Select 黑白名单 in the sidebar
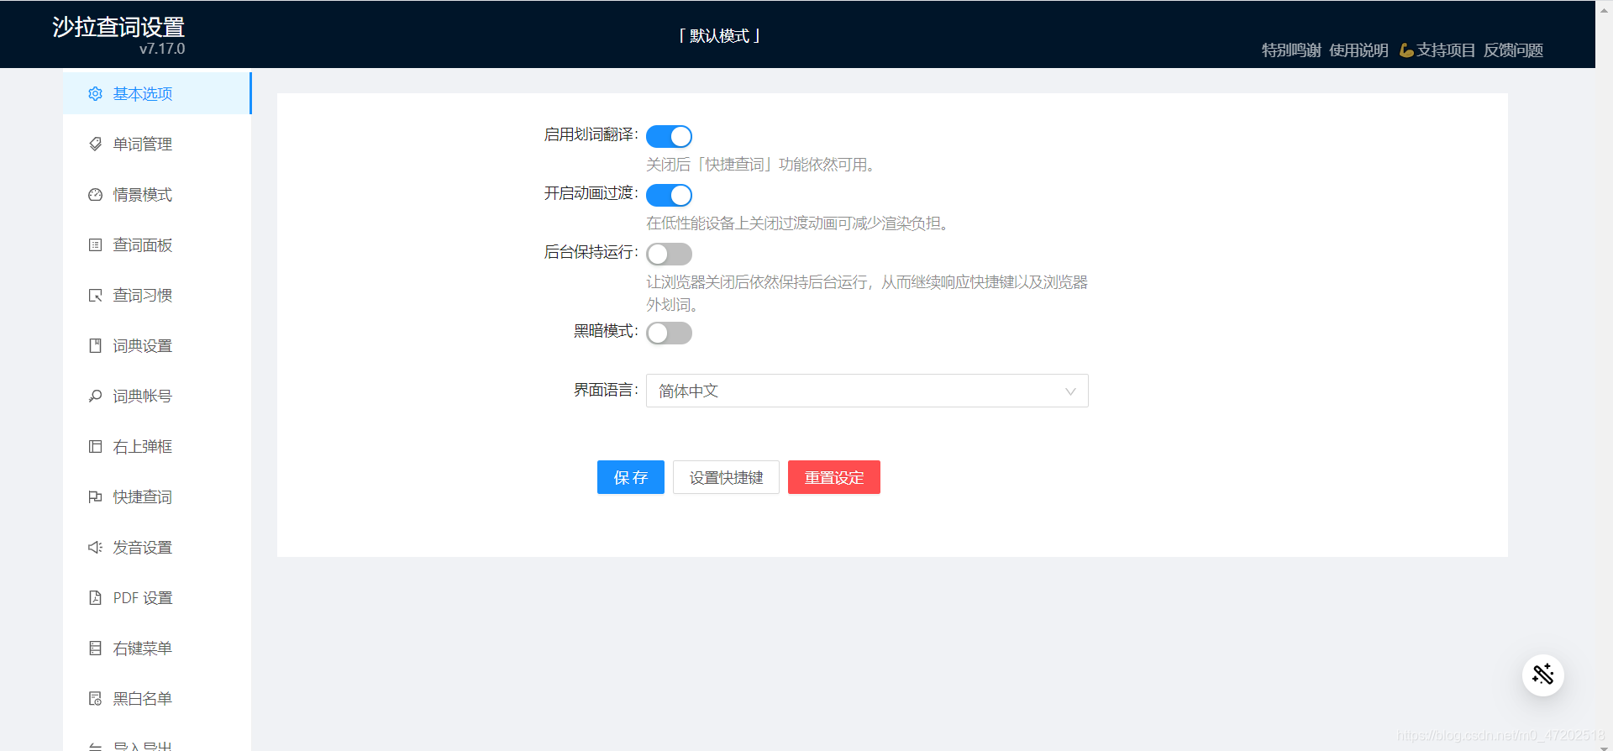This screenshot has height=751, width=1613. tap(157, 698)
